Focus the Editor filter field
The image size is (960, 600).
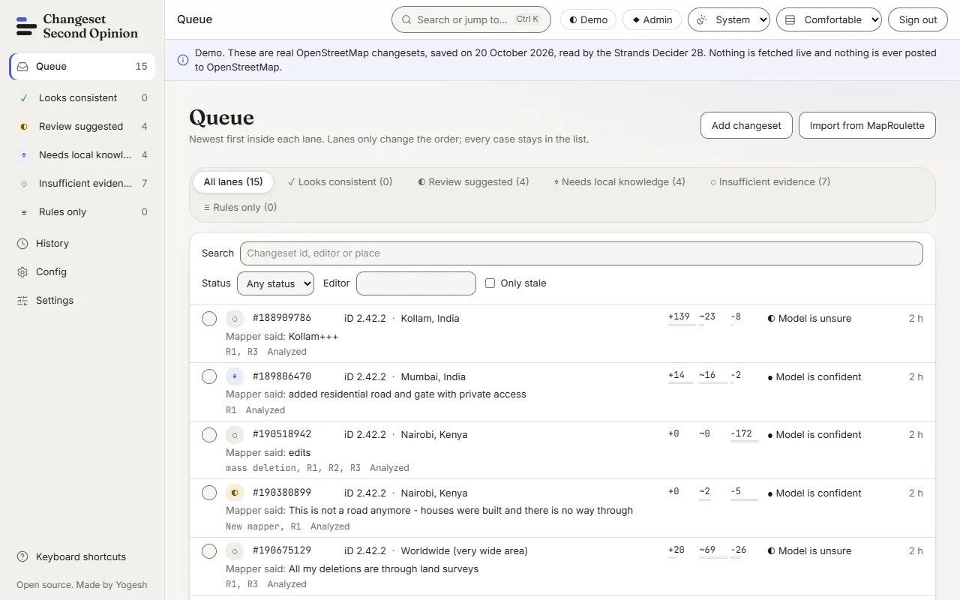pyautogui.click(x=416, y=283)
